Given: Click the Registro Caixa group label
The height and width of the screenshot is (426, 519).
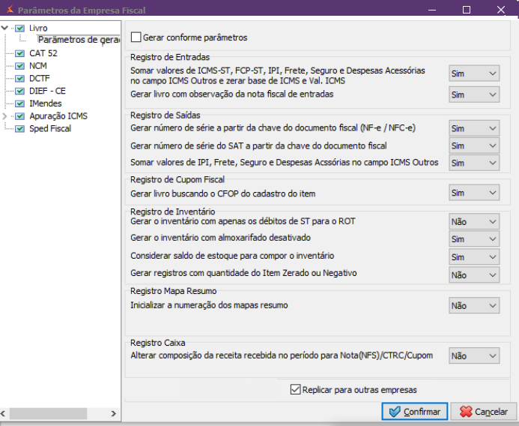Looking at the screenshot, I should (x=157, y=343).
